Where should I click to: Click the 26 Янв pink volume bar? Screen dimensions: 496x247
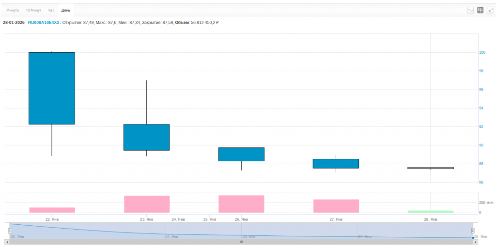coord(241,204)
